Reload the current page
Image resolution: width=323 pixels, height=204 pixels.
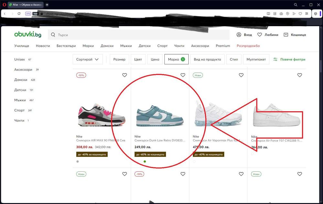click(x=19, y=14)
